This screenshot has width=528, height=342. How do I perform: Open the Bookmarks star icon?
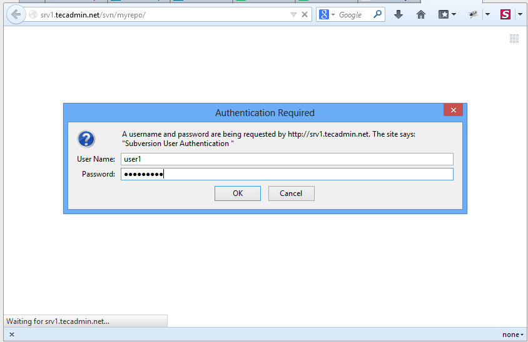pyautogui.click(x=444, y=14)
